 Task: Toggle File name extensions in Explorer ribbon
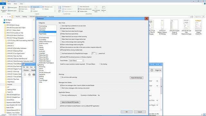click(79, 9)
